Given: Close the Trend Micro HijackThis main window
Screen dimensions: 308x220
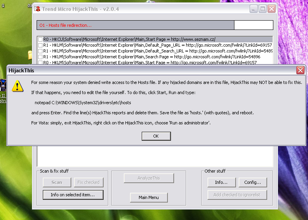Looking at the screenshot, I should point(272,9).
